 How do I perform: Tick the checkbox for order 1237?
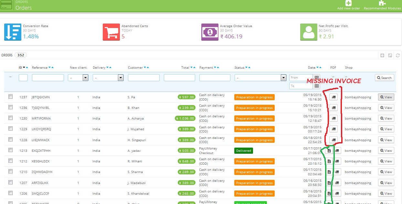(11, 96)
